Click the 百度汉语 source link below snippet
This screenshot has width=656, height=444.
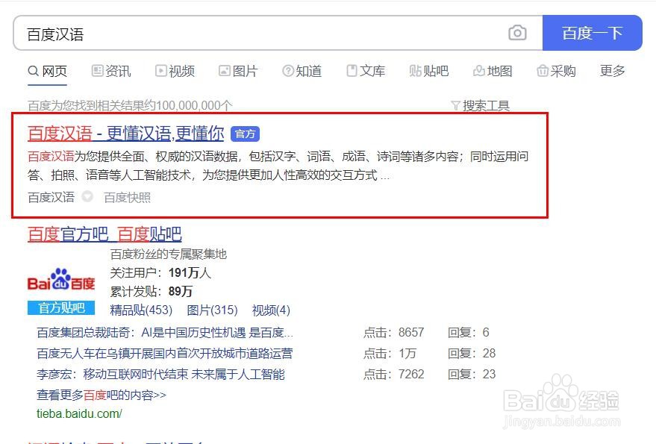coord(51,197)
